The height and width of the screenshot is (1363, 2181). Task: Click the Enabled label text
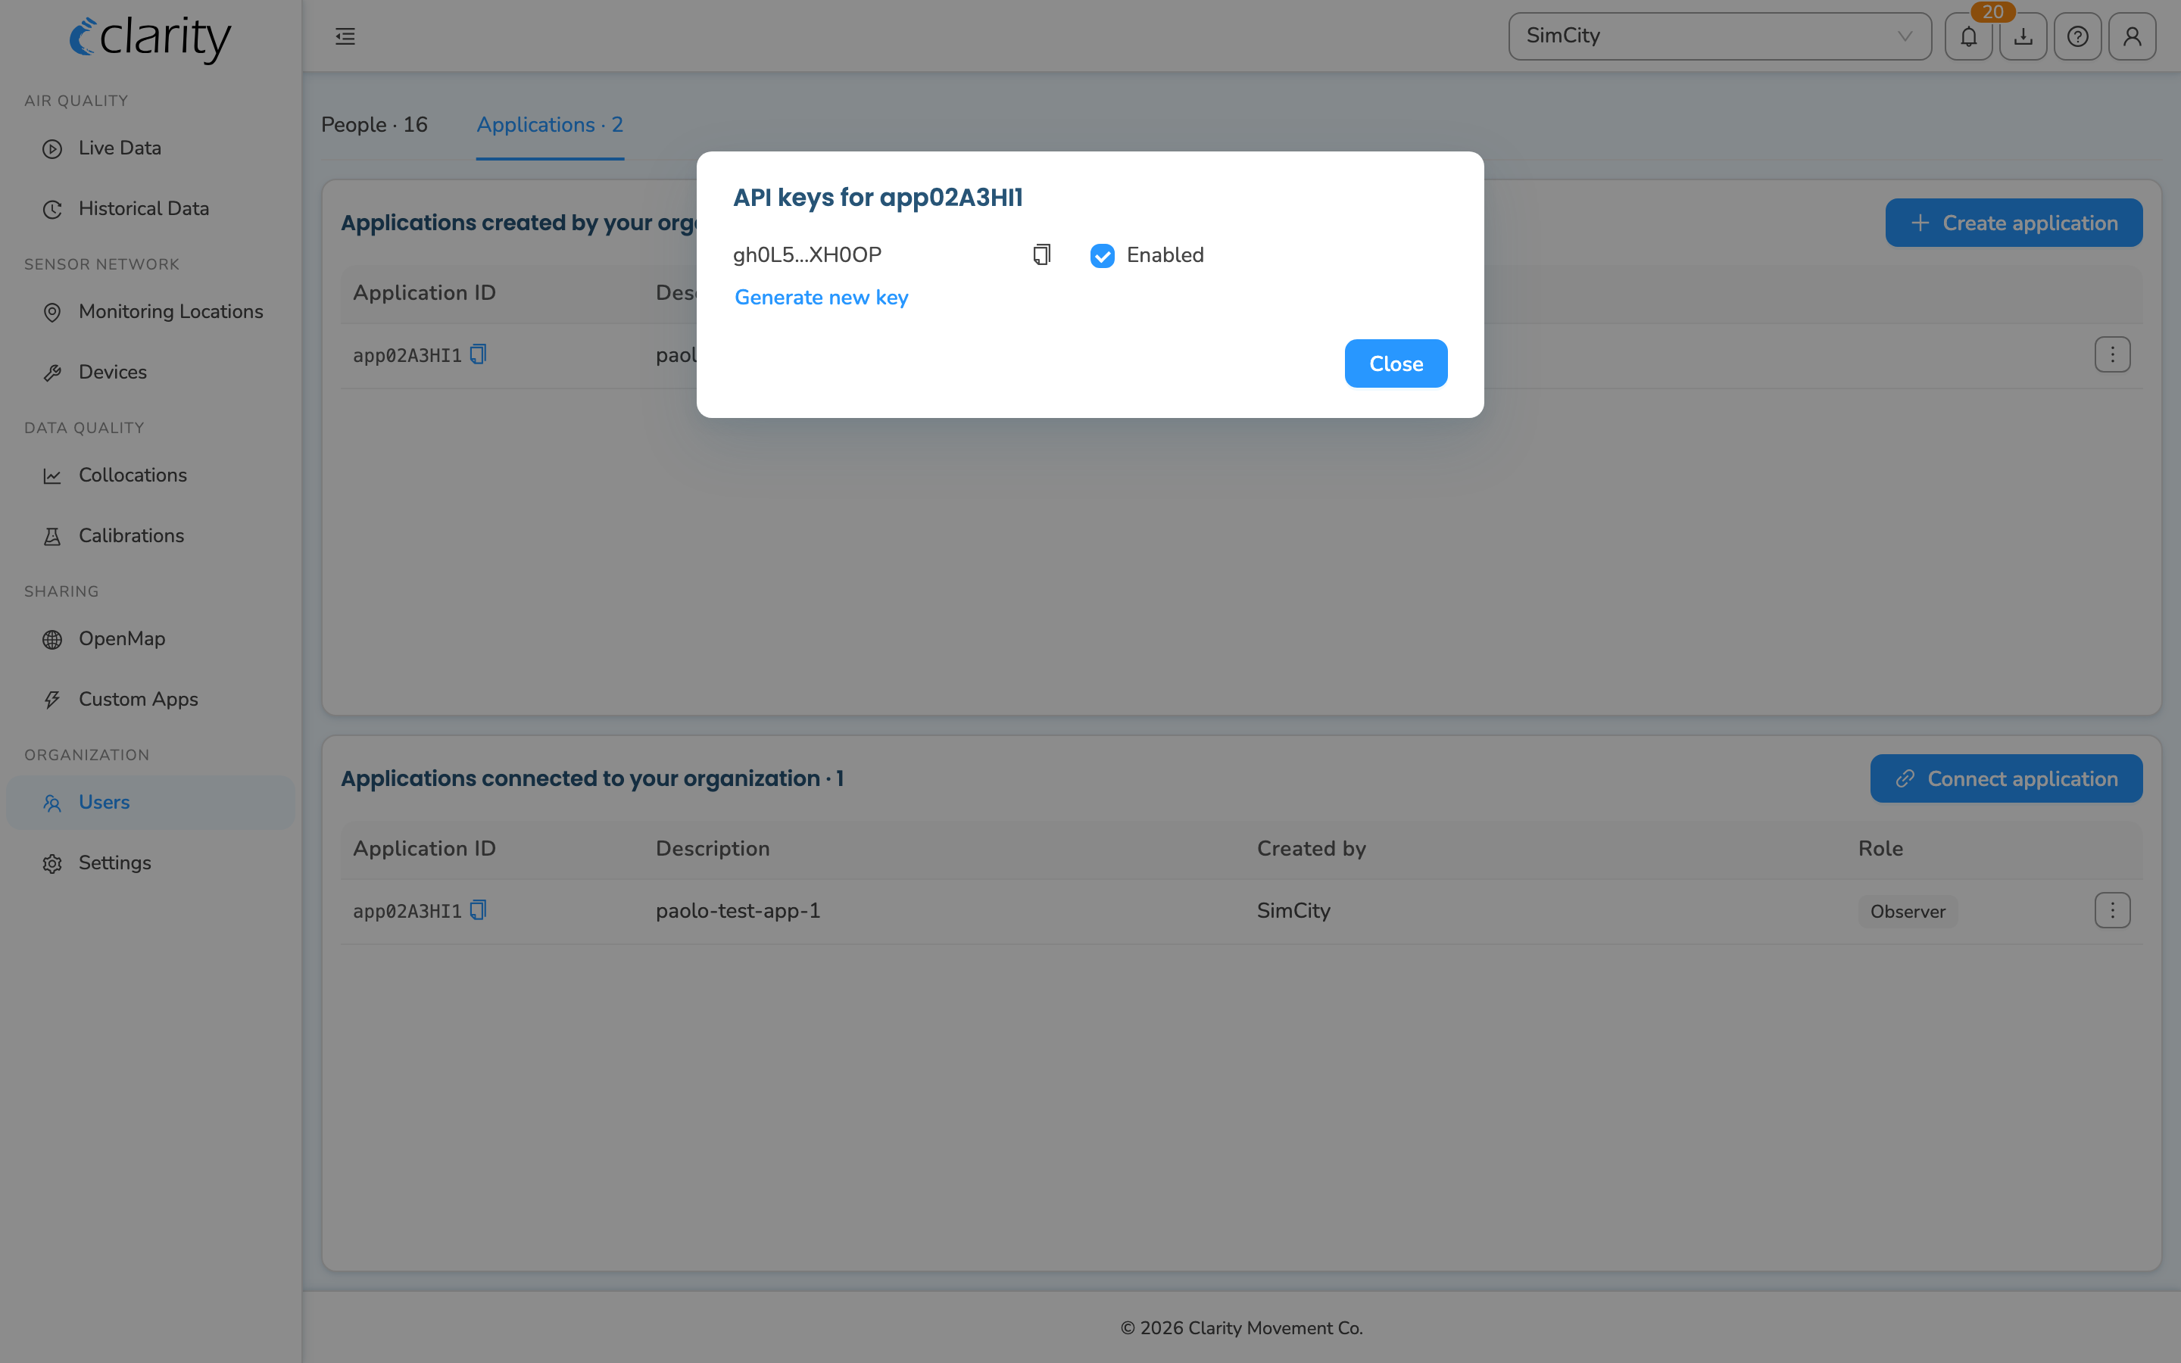click(x=1165, y=255)
